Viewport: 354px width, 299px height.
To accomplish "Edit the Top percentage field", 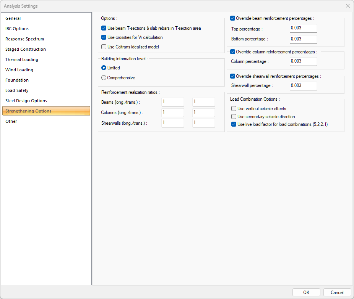I will pos(303,29).
